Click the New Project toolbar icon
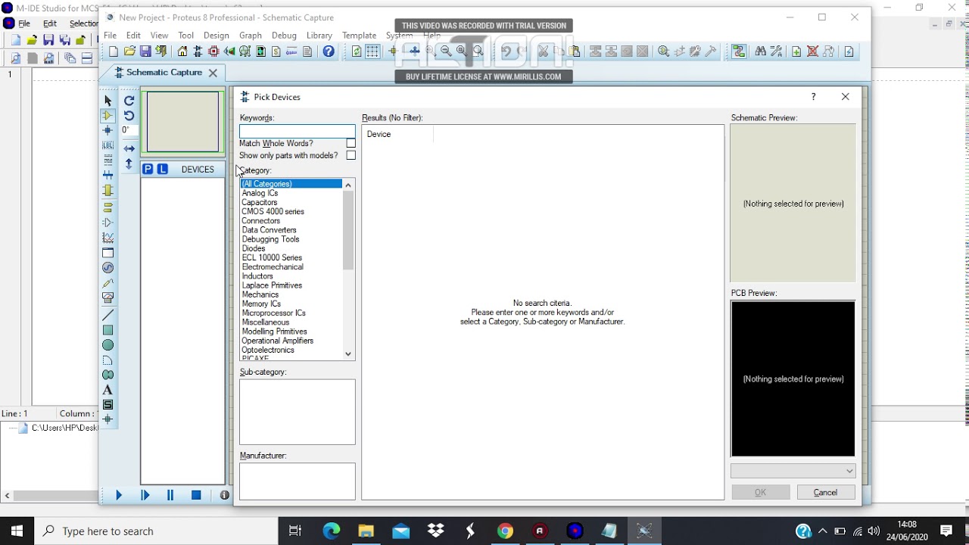Viewport: 969px width, 545px height. pos(114,51)
